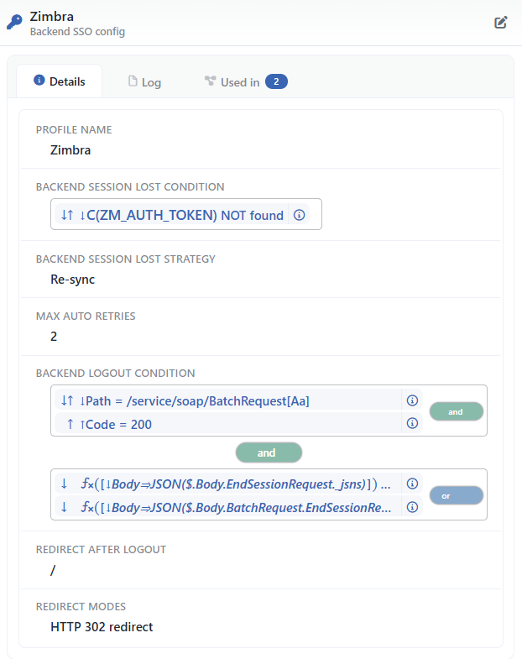Viewport: 522px width, 659px height.
Task: Click the down arrow on EndSessionRequest._jsns row
Action: 64,484
